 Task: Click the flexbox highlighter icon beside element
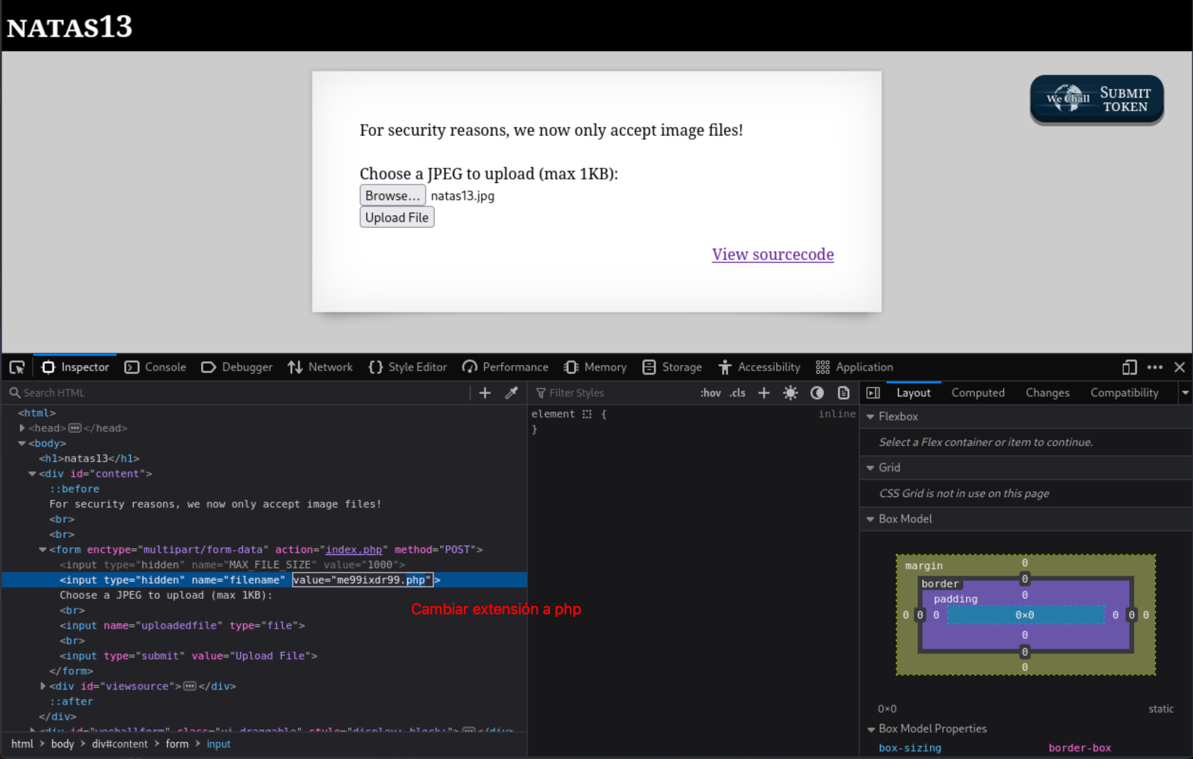click(587, 415)
